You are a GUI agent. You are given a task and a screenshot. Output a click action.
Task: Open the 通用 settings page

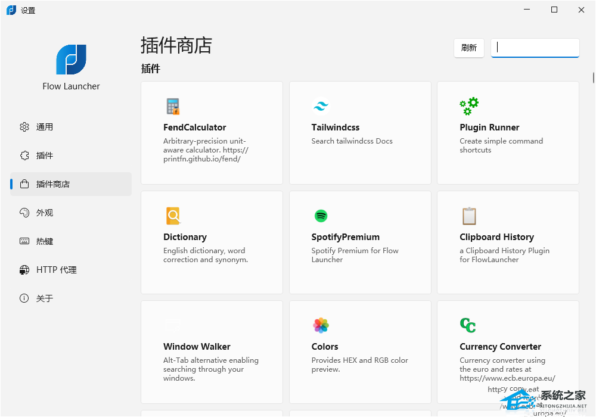click(x=71, y=127)
